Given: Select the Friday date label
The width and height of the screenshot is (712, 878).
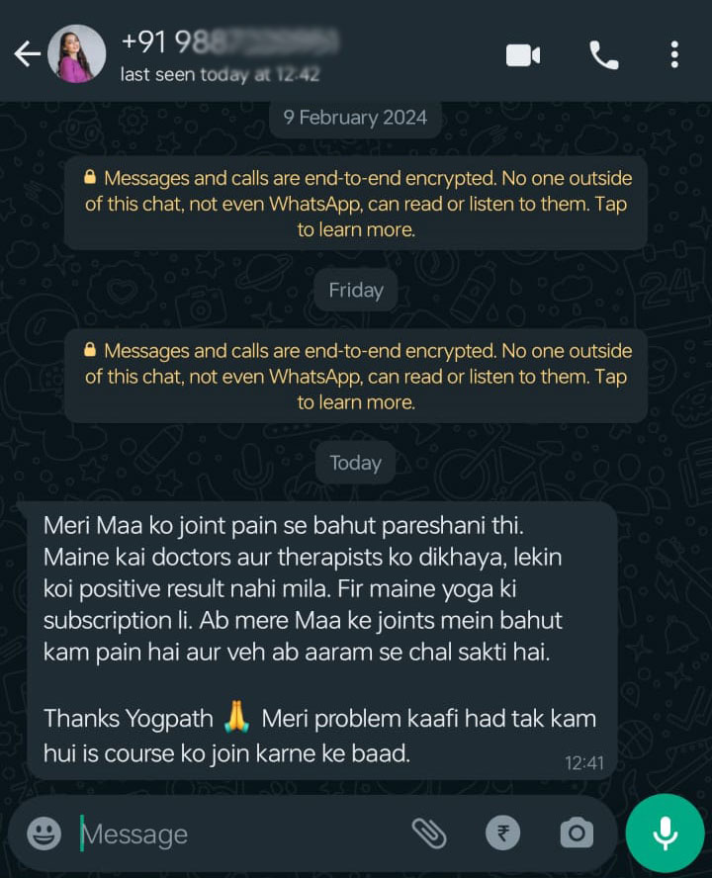Looking at the screenshot, I should 356,290.
